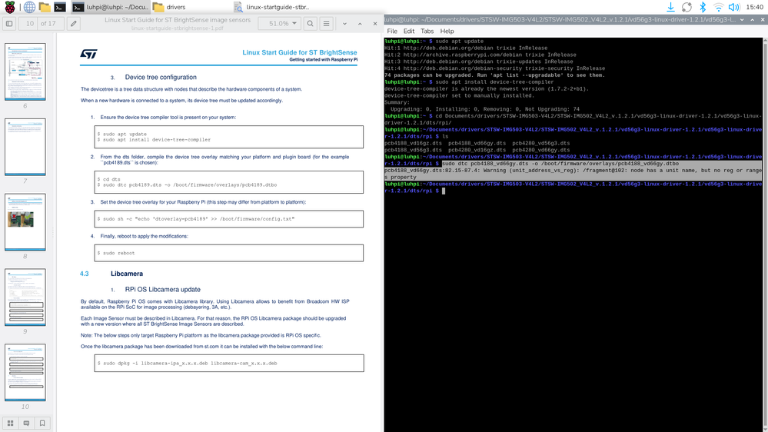Close the PDF viewer window
This screenshot has height=432, width=768.
(x=375, y=24)
